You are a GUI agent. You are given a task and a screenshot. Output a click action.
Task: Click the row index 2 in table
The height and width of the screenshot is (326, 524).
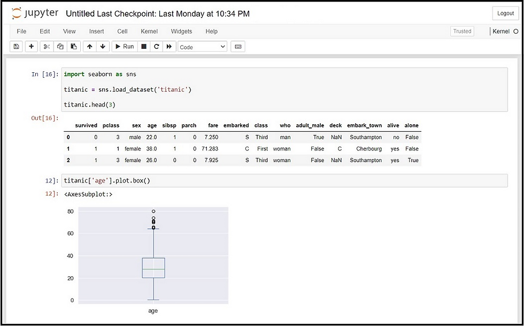point(68,160)
